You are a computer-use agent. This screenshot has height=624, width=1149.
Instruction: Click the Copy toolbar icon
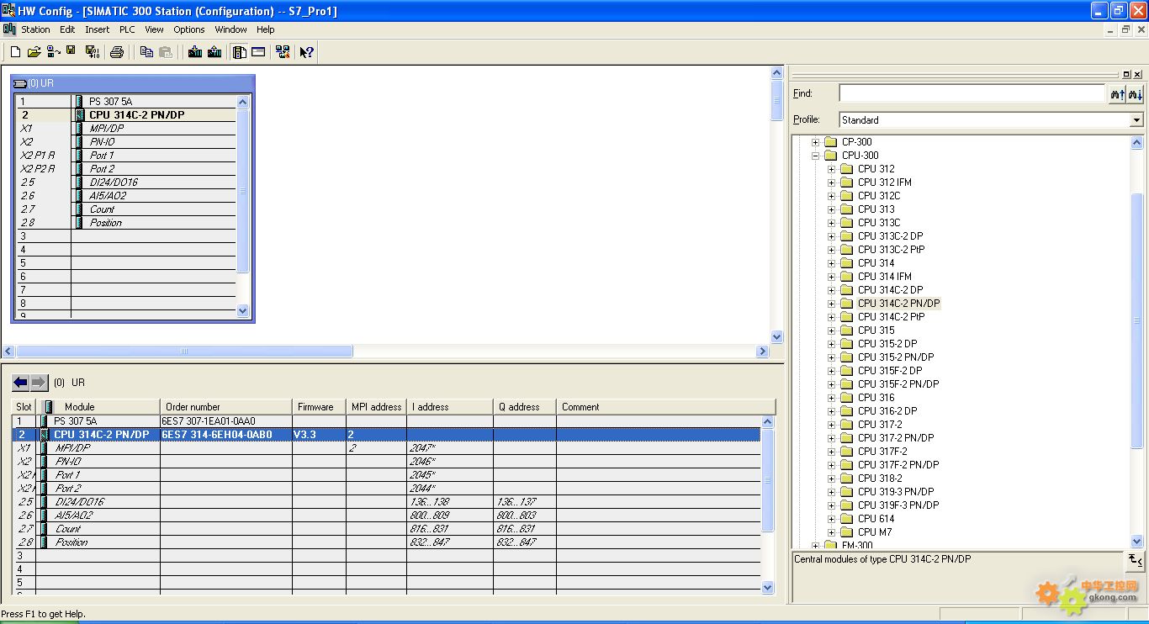coord(146,52)
